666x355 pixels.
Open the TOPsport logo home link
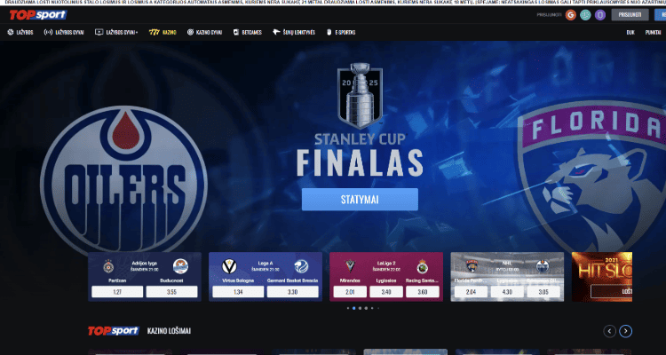pos(38,15)
